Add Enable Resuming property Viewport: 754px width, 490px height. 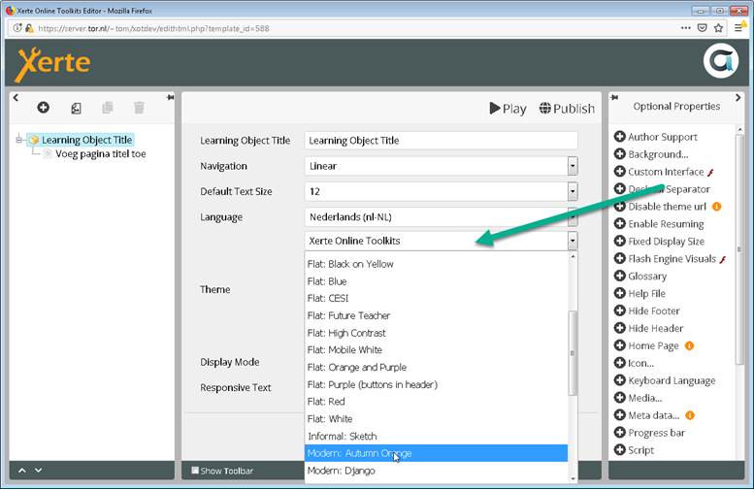point(659,224)
